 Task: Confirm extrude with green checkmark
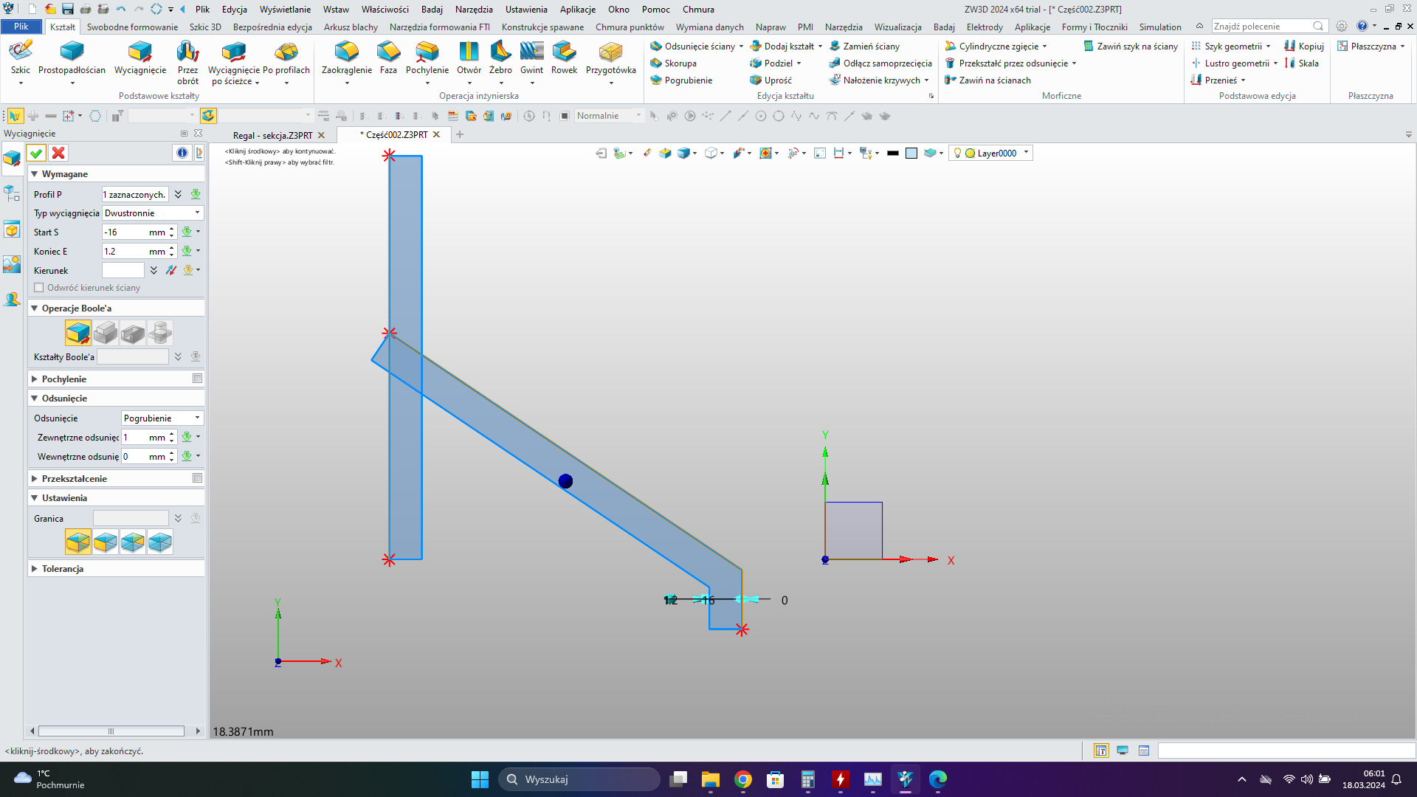point(36,153)
